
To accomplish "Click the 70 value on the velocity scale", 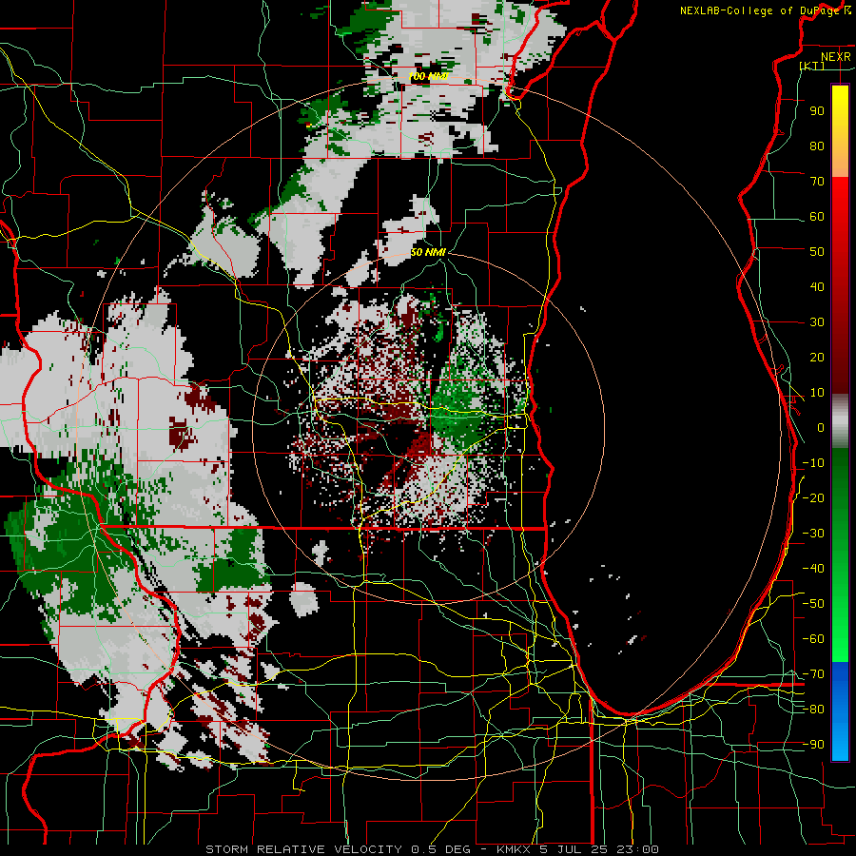I will [817, 182].
